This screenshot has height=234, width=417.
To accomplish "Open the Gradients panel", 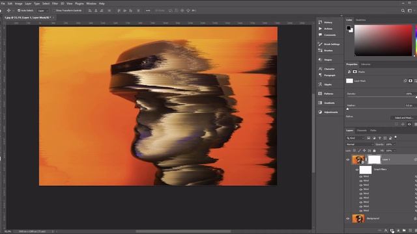I will (x=326, y=103).
